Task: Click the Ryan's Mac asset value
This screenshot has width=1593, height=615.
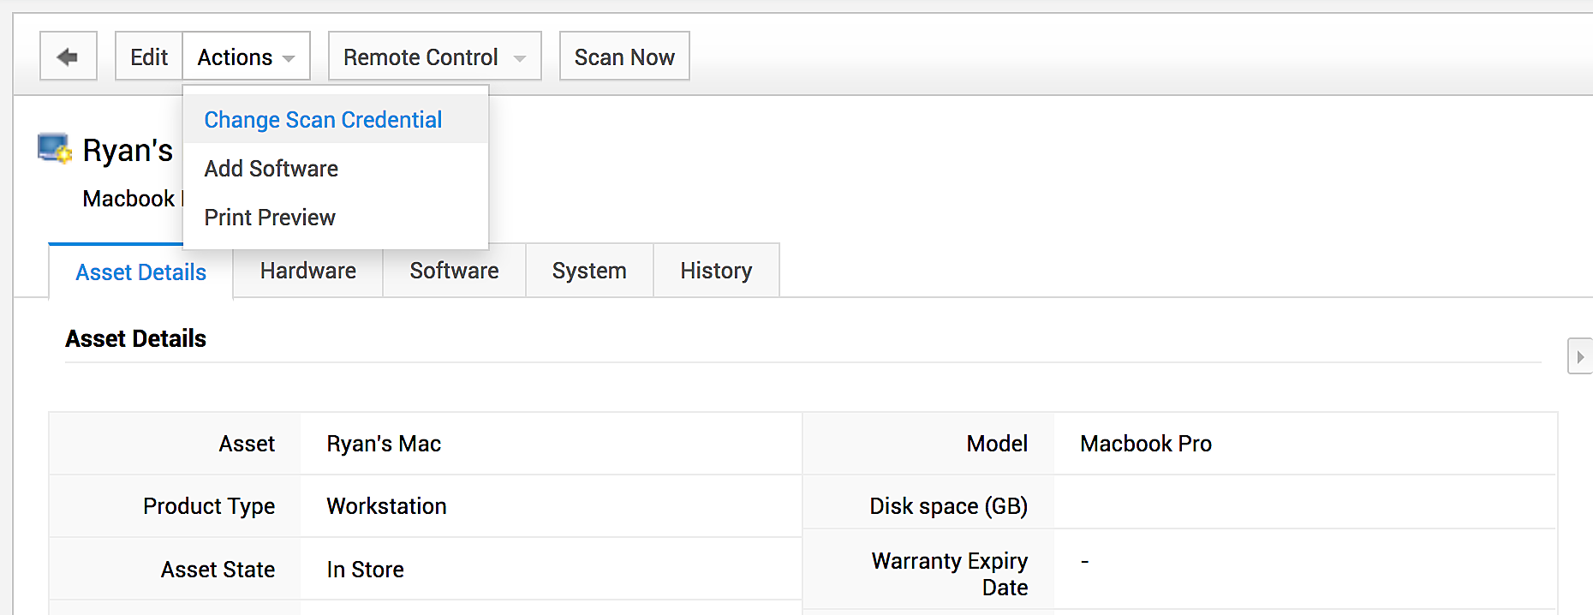Action: pyautogui.click(x=384, y=444)
